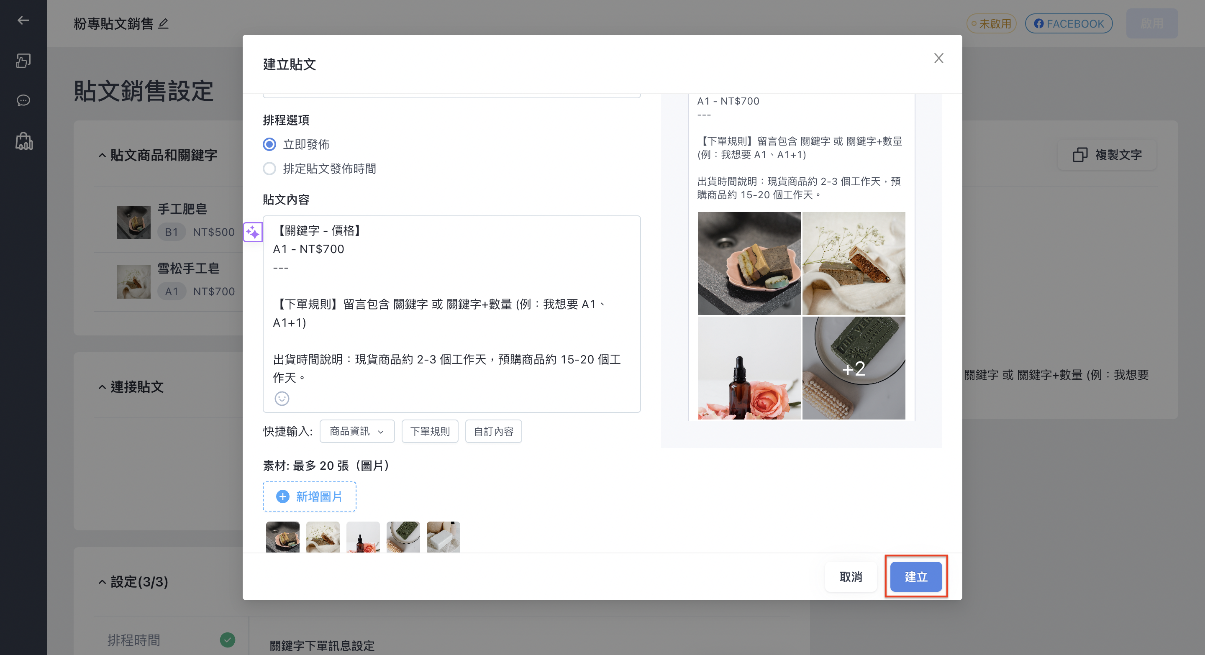Click the plus icon in 新增圖片
Image resolution: width=1205 pixels, height=655 pixels.
click(282, 496)
